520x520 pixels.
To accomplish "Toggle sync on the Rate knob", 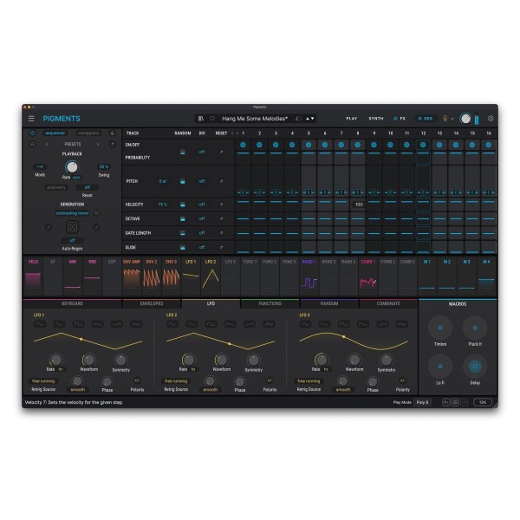I will coord(76,178).
